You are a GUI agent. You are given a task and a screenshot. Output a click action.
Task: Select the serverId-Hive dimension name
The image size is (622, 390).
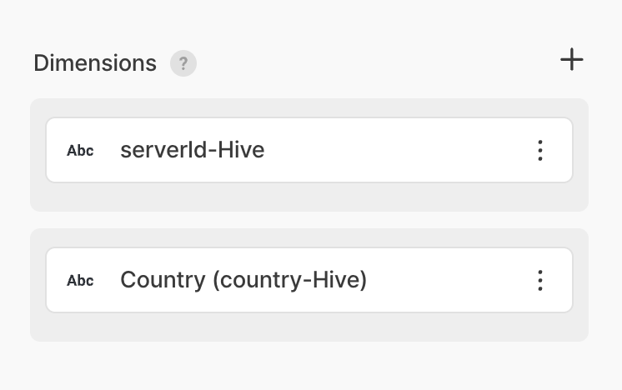click(x=193, y=150)
